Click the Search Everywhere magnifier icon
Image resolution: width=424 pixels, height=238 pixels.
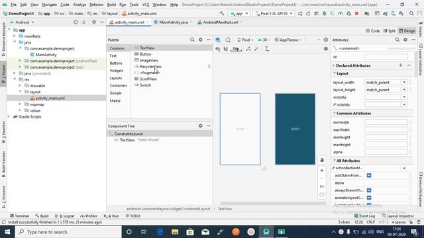click(x=411, y=13)
